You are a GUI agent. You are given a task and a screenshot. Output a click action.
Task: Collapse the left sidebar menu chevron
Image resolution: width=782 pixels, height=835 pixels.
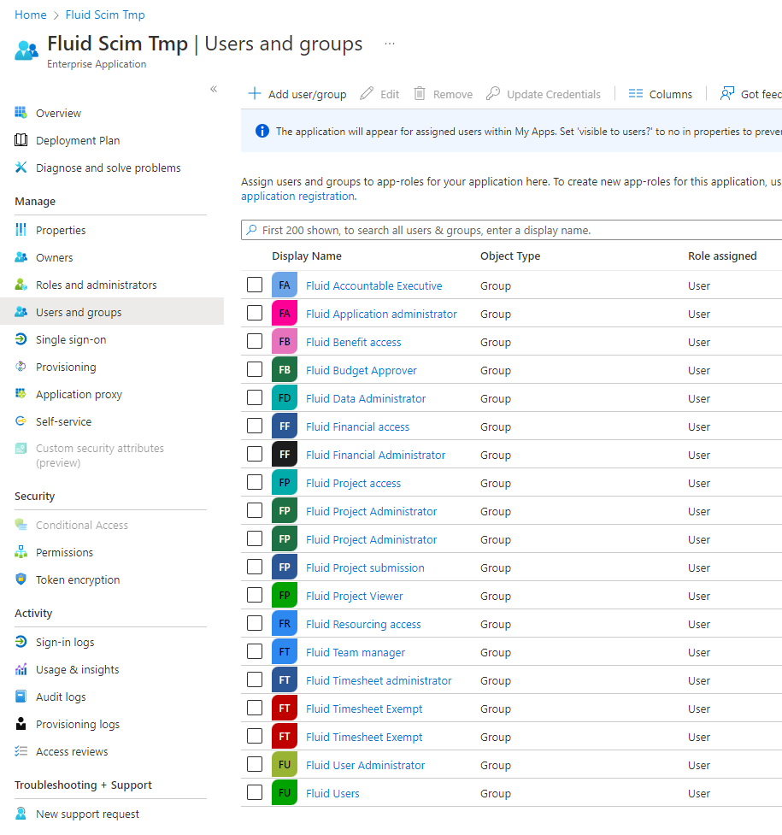214,89
